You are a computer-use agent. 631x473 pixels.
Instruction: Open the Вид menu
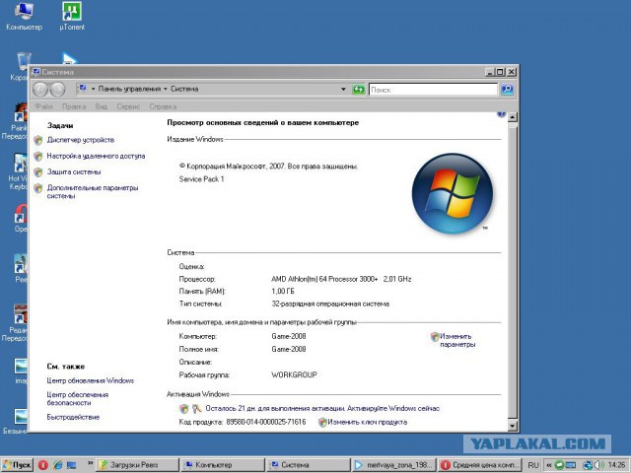click(101, 106)
